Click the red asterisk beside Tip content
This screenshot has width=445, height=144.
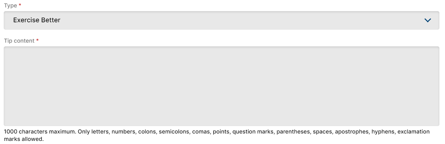(38, 41)
